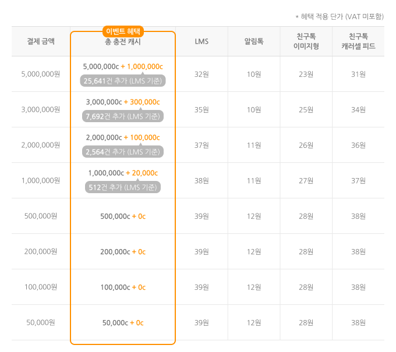The width and height of the screenshot is (396, 352).
Task: Choose the 3,000,000원 payment option
Action: [x=41, y=109]
